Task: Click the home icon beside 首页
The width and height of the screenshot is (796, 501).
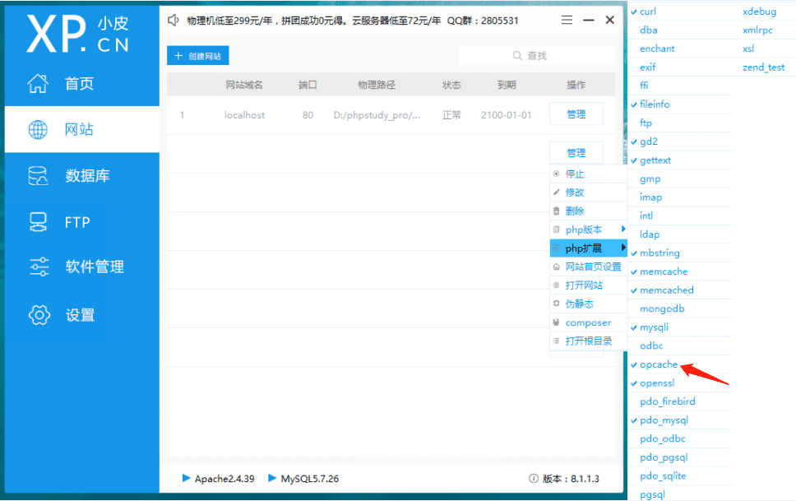Action: (x=38, y=83)
